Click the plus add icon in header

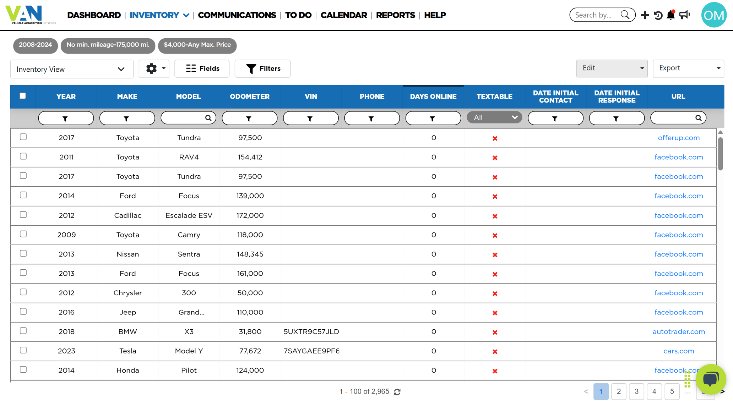coord(645,15)
